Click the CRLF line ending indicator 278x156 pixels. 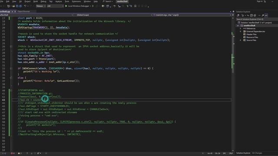(x=231, y=153)
